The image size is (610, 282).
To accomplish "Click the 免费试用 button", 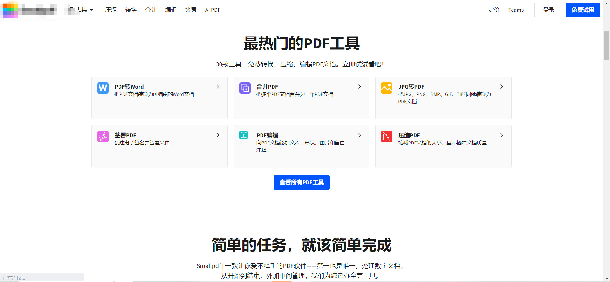I will 583,10.
